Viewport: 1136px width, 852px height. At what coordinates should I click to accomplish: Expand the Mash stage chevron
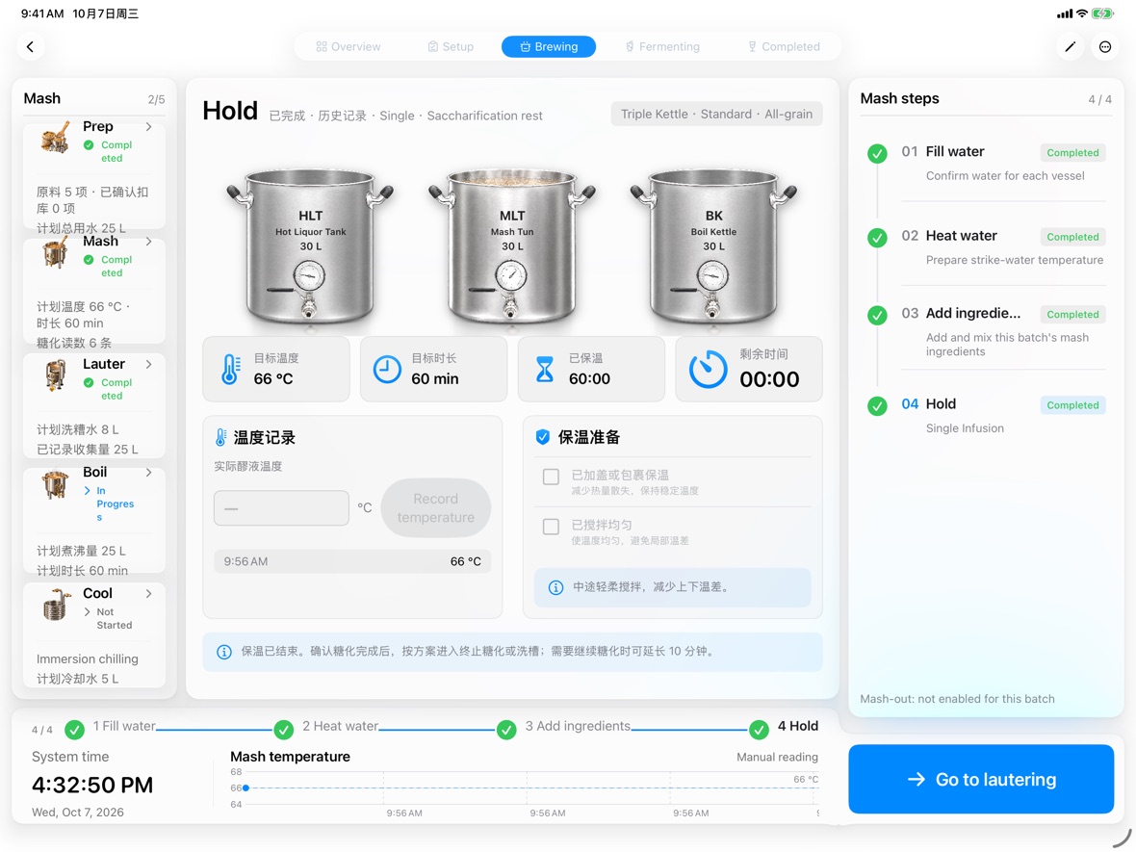148,242
